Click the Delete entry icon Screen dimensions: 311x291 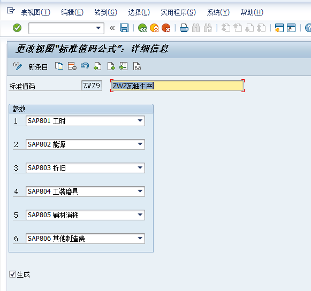[x=72, y=66]
